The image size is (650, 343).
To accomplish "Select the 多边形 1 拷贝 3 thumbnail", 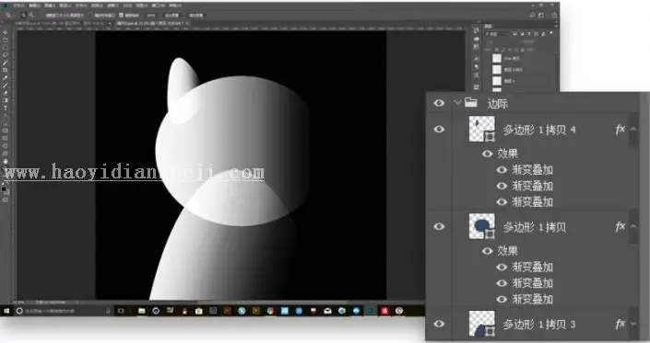I will pyautogui.click(x=481, y=324).
